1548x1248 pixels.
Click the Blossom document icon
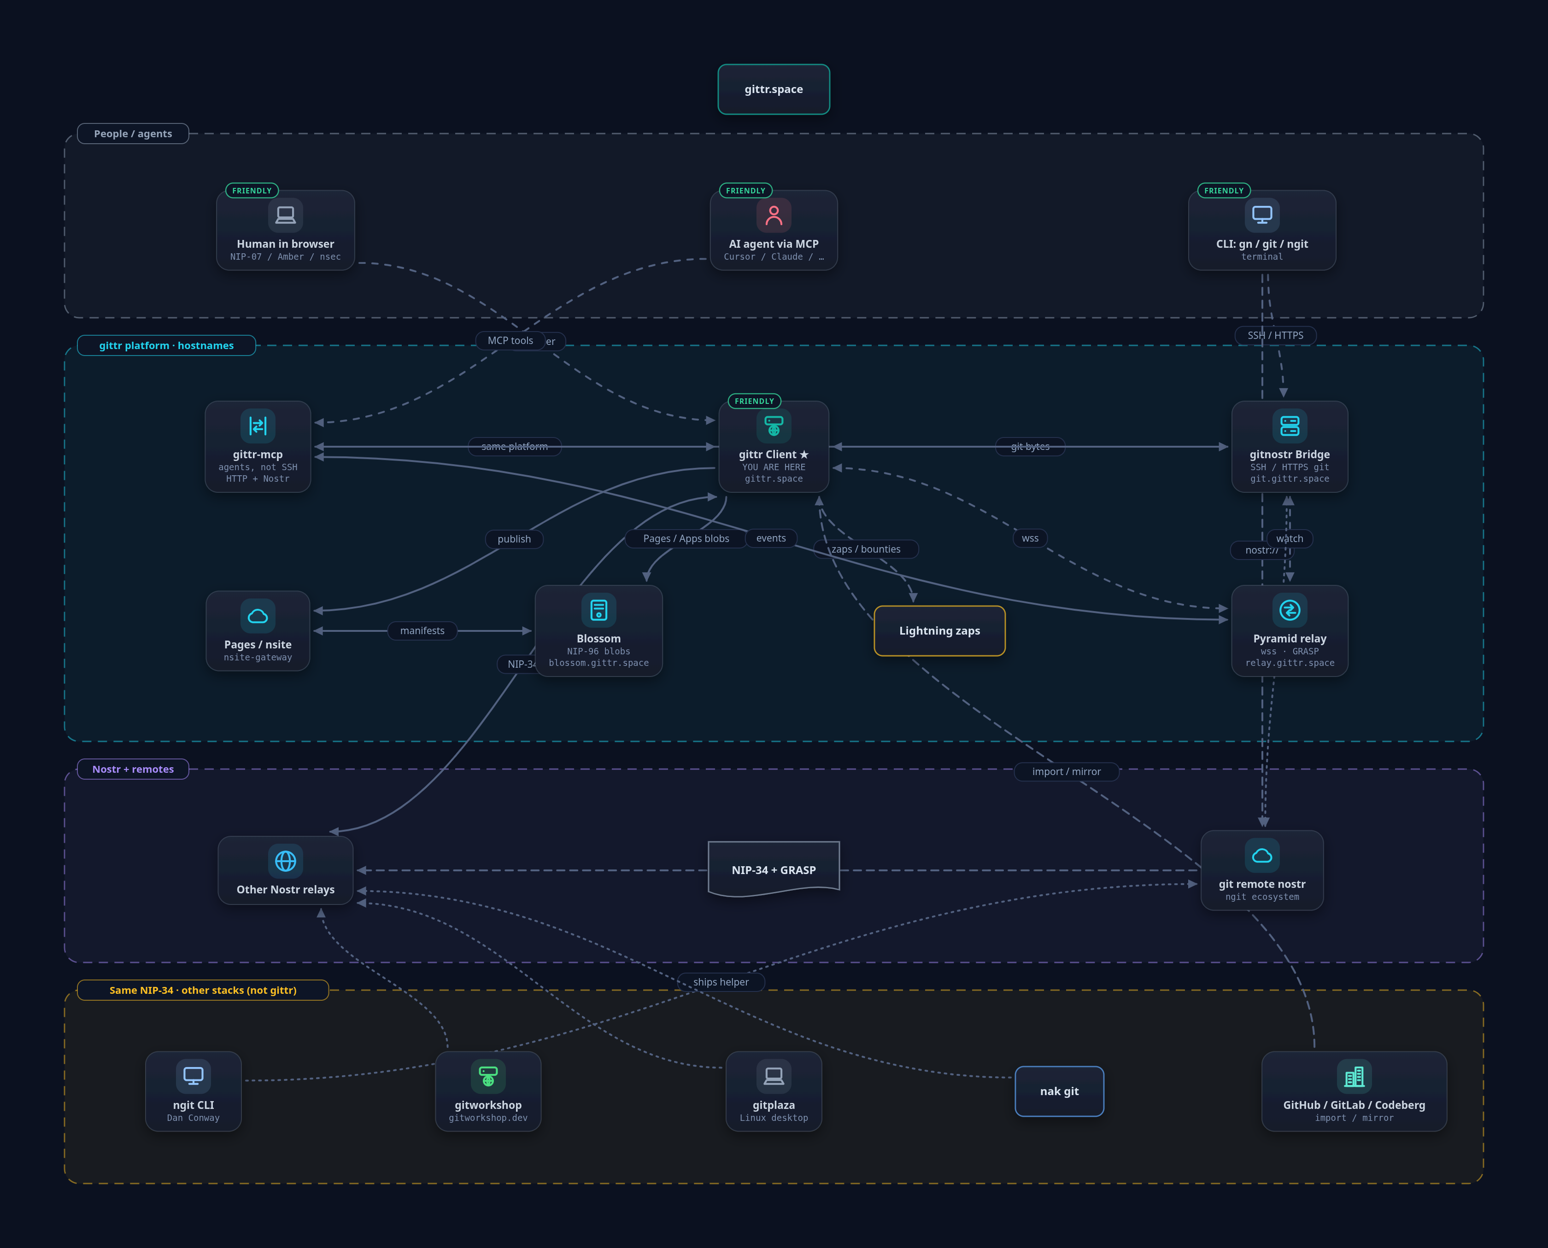pyautogui.click(x=598, y=610)
